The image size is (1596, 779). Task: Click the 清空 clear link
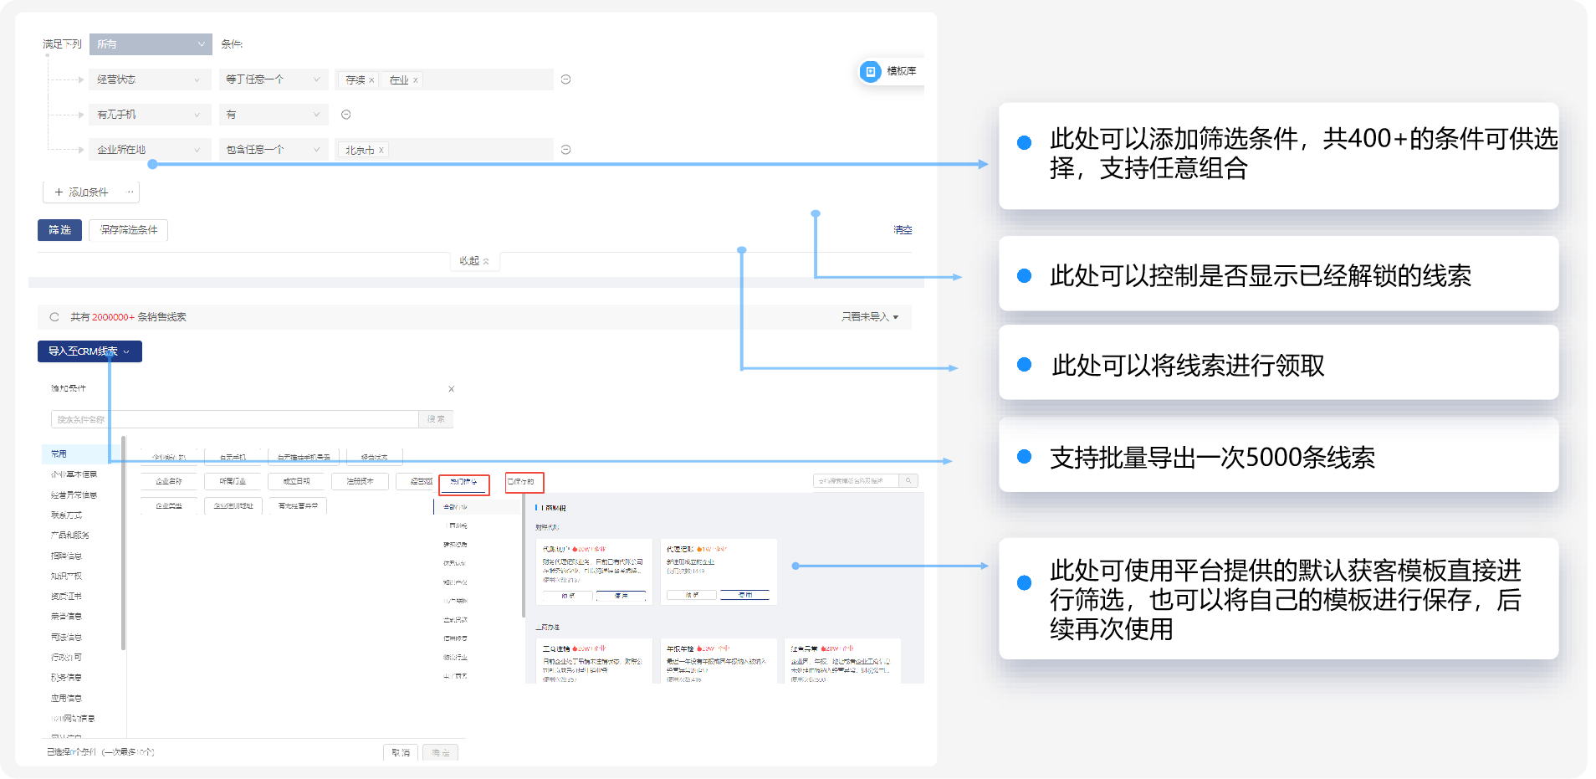tap(902, 230)
